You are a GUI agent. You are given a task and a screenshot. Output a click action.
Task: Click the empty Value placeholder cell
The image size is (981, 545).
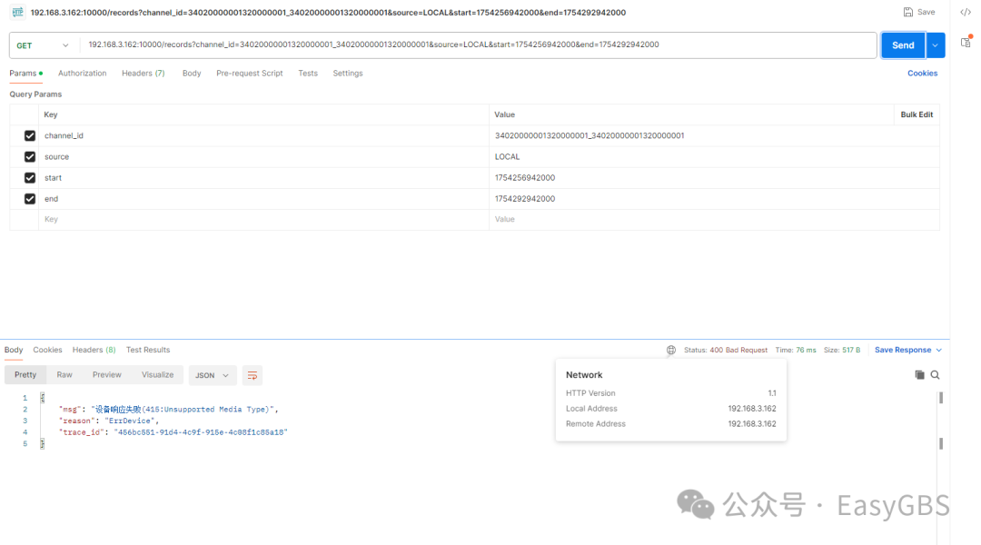click(x=714, y=220)
